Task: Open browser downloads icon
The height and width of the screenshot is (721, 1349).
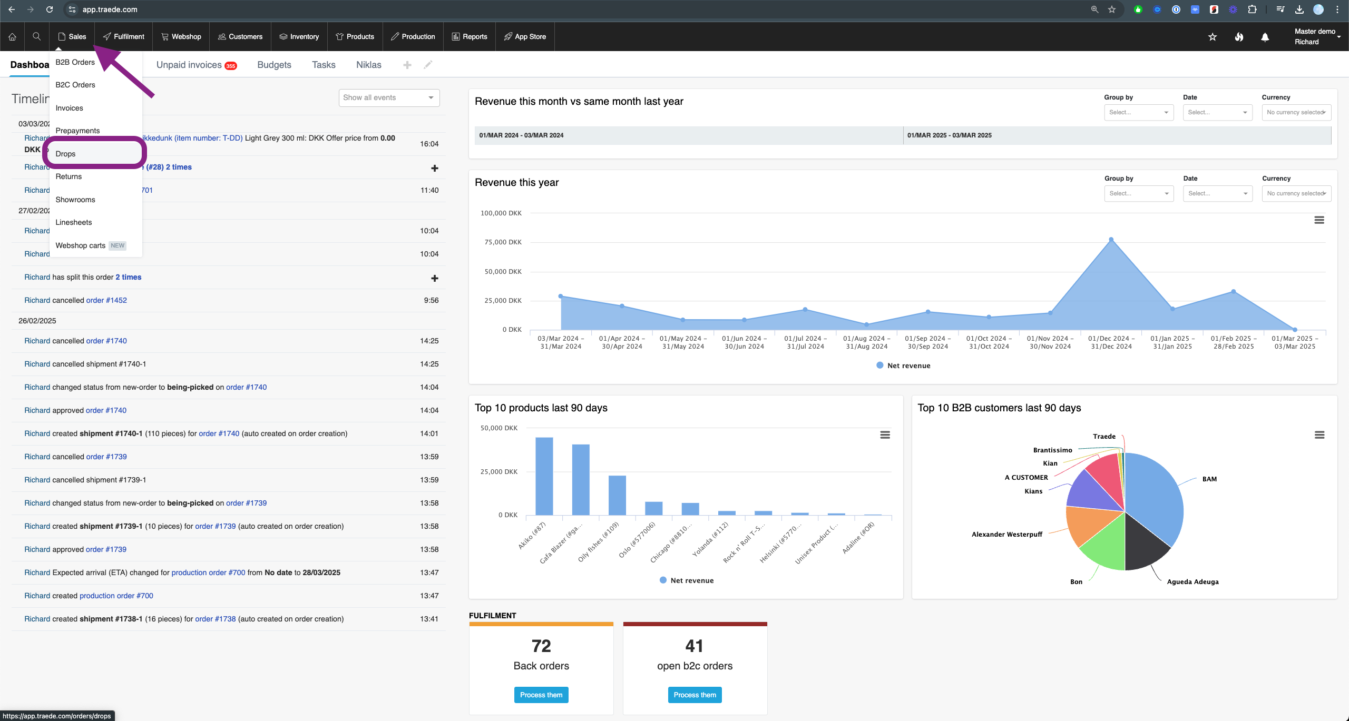Action: click(1299, 9)
